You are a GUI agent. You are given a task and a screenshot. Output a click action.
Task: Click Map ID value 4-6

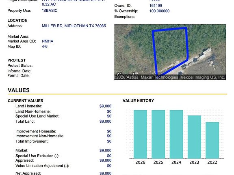(x=45, y=47)
